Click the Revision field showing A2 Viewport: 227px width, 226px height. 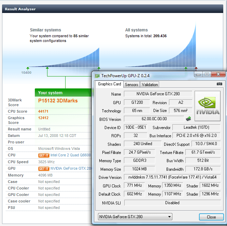tap(181, 102)
